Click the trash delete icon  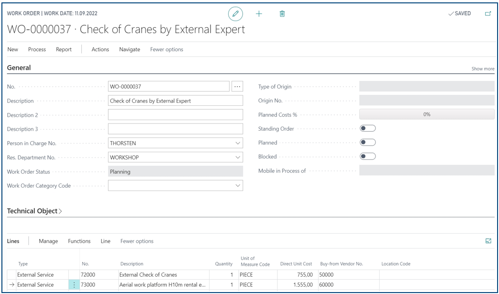click(282, 14)
